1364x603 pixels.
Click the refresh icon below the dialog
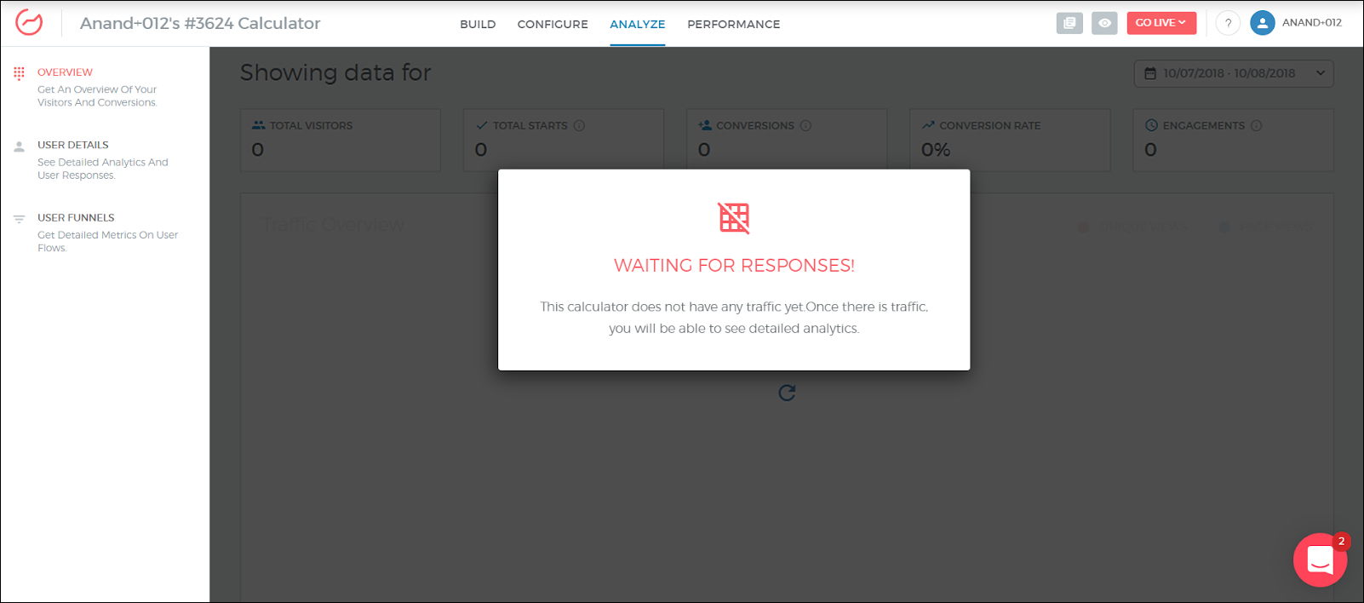coord(787,393)
